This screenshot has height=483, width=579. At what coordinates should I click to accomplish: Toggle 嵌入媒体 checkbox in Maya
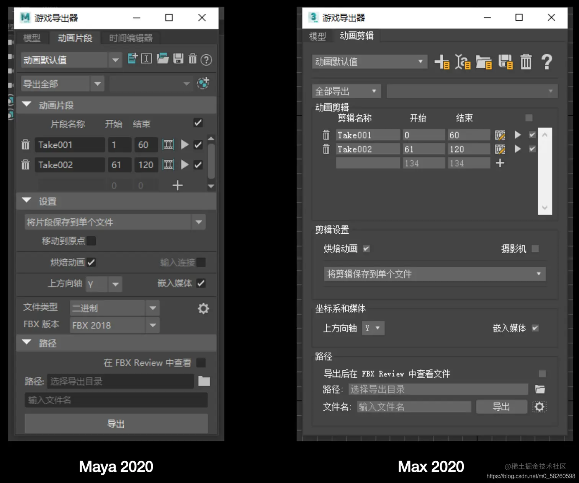pyautogui.click(x=201, y=283)
